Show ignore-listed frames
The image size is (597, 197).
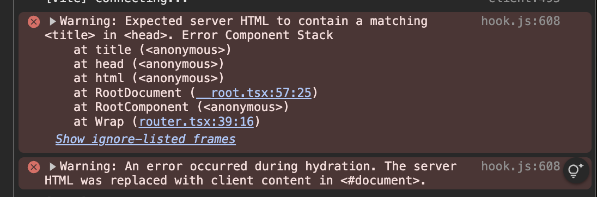click(x=145, y=139)
